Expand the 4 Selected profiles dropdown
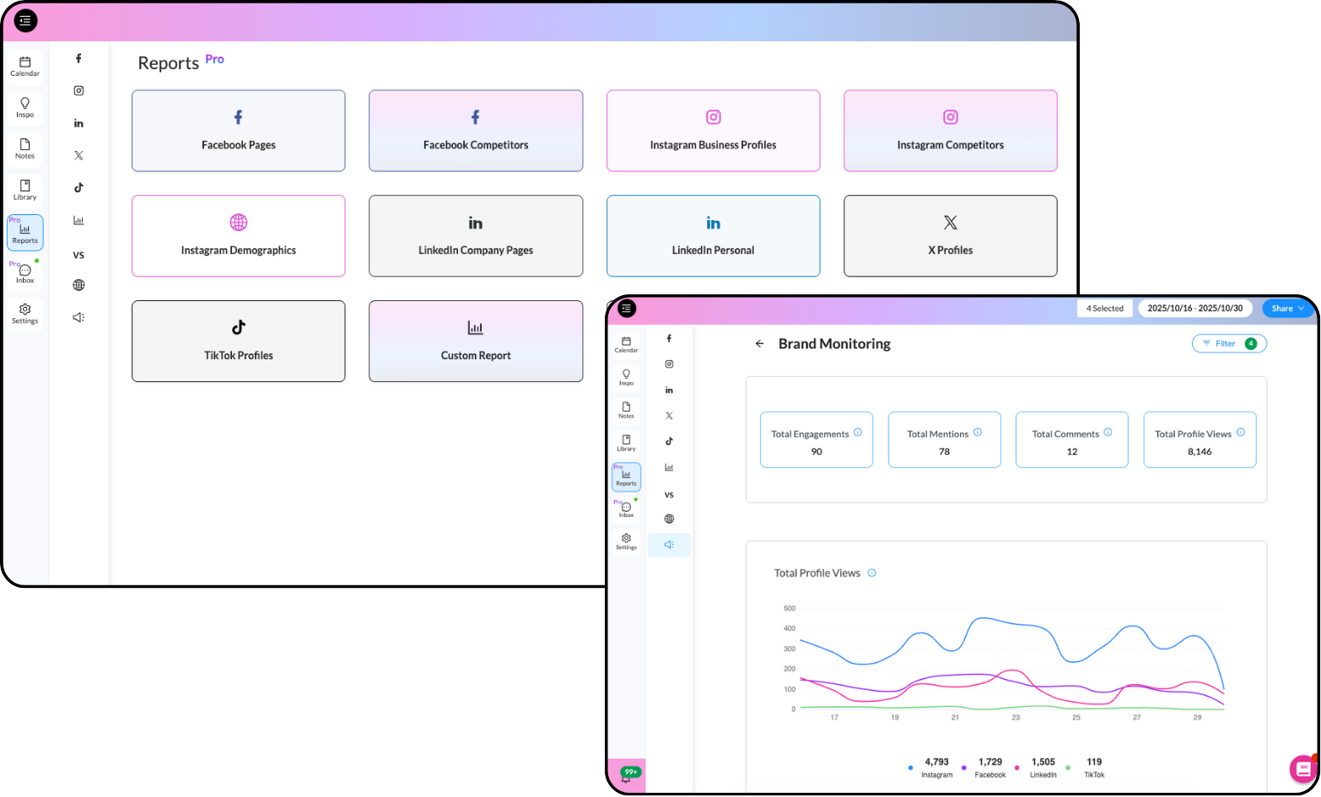 click(x=1105, y=309)
